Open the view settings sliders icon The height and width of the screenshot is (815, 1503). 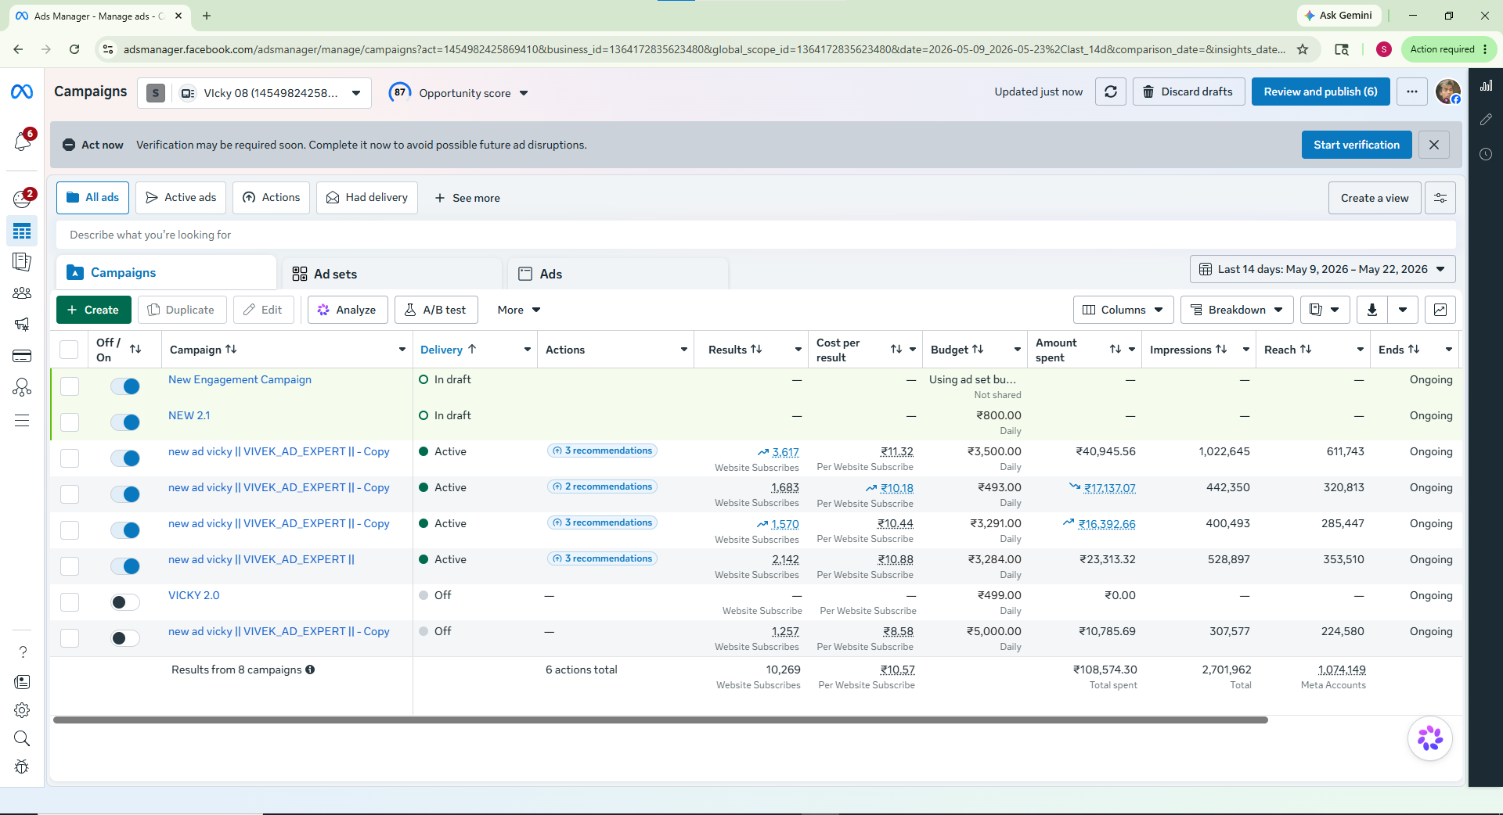coord(1440,198)
